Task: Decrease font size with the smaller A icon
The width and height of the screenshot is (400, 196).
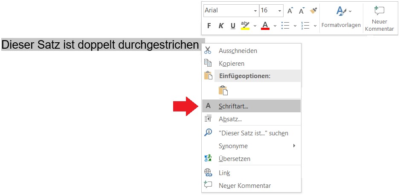Action: 302,11
